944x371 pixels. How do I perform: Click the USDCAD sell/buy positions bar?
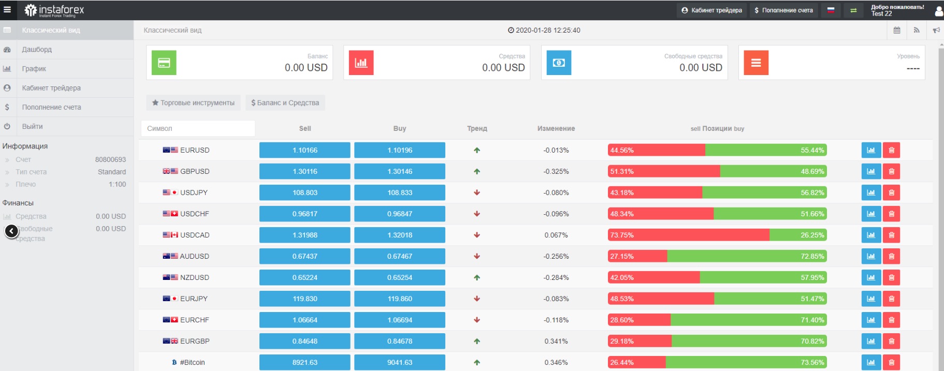tap(717, 235)
